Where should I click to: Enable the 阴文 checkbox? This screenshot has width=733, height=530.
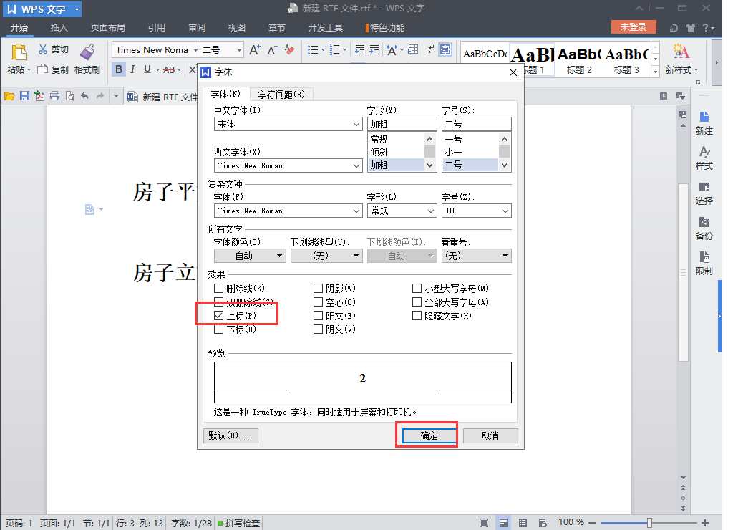coord(318,329)
